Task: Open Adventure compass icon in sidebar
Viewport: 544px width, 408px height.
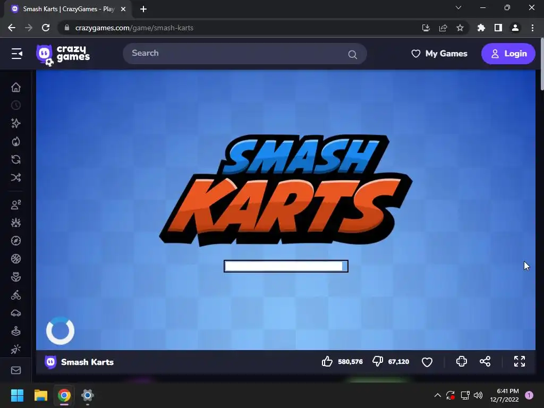Action: (x=16, y=241)
